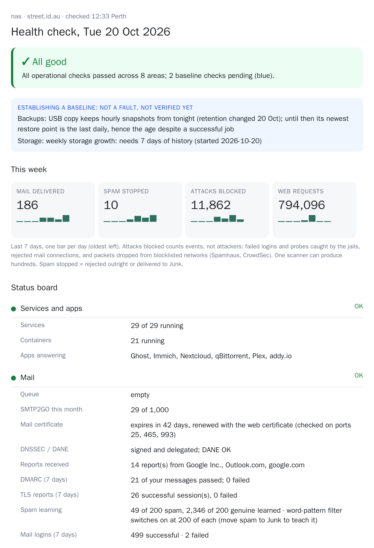Select the Attacks Blocked value 11,862
The image size is (374, 548).
click(x=211, y=205)
